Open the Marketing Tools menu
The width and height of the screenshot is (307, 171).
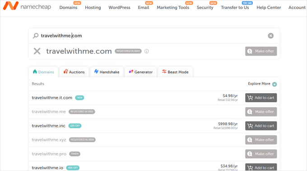173,7
